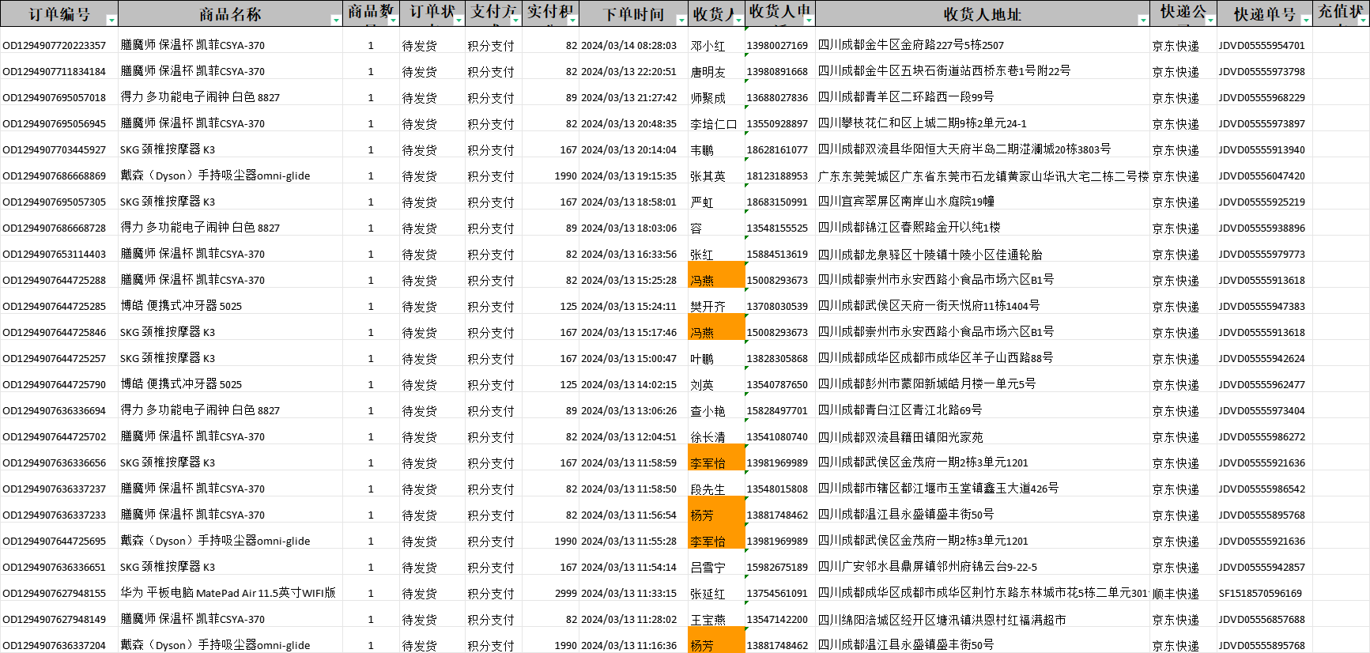Click orange 李军怡 cell in OD1294907636336656 row
Image resolution: width=1370 pixels, height=653 pixels.
(x=717, y=457)
